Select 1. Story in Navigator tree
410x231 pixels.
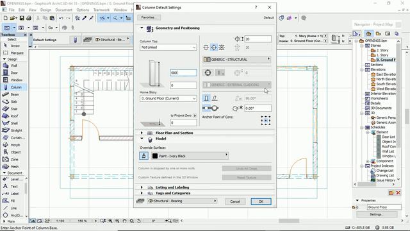382,55
